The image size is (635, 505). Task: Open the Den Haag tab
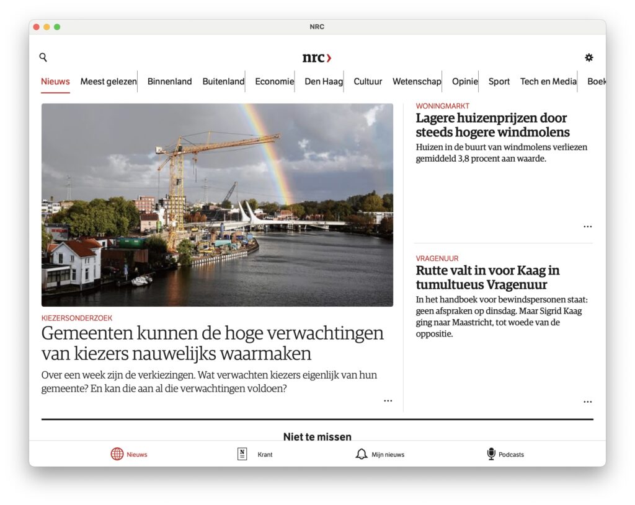(324, 81)
